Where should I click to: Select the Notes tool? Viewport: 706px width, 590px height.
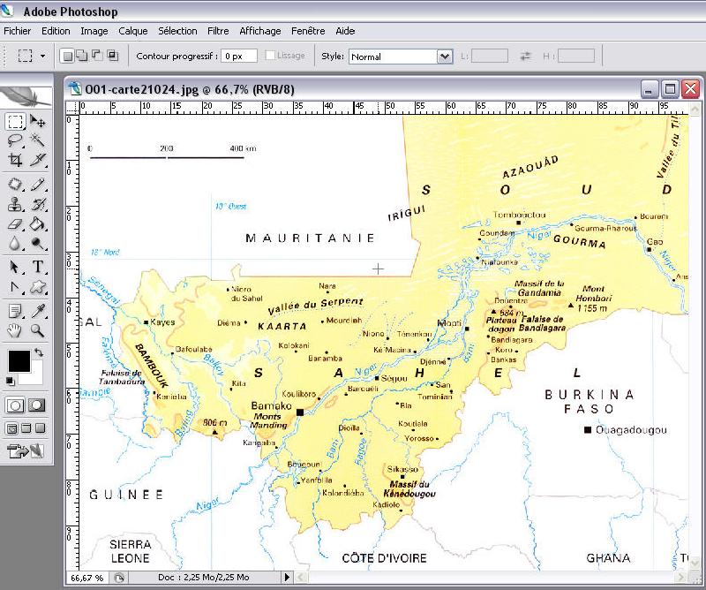tap(15, 311)
